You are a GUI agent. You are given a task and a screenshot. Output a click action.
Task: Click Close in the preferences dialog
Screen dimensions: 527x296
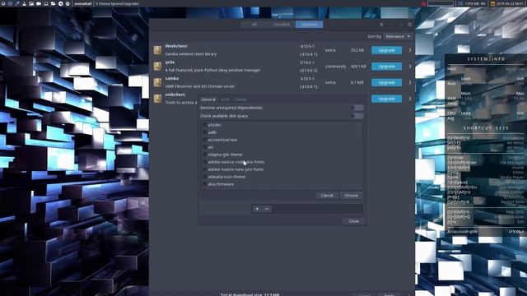tap(353, 221)
